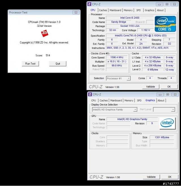Click the ZD logo in Processor Test

click(45, 33)
